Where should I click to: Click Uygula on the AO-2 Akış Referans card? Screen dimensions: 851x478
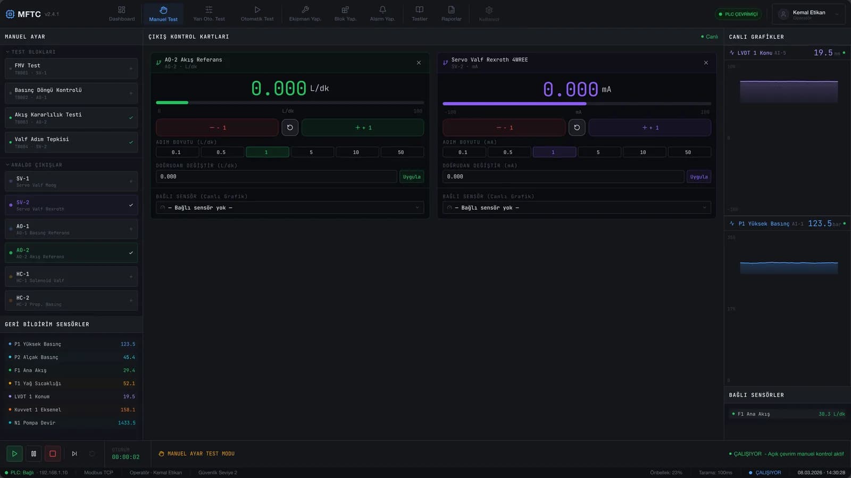coord(412,177)
